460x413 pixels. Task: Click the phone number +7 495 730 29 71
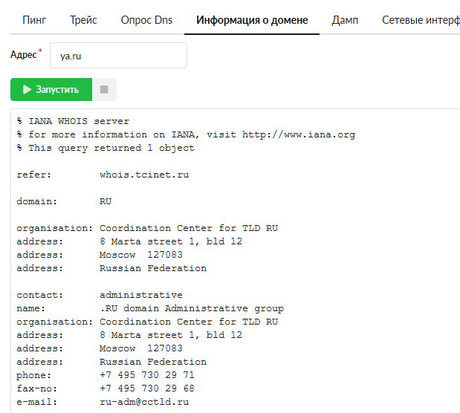tap(147, 375)
